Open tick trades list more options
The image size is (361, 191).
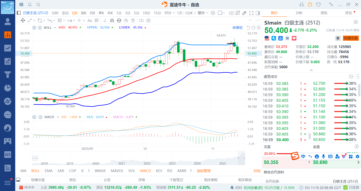(x=351, y=76)
